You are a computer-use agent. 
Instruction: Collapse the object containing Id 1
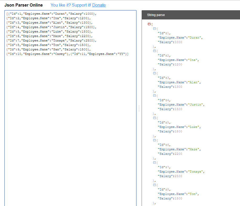(x=154, y=28)
